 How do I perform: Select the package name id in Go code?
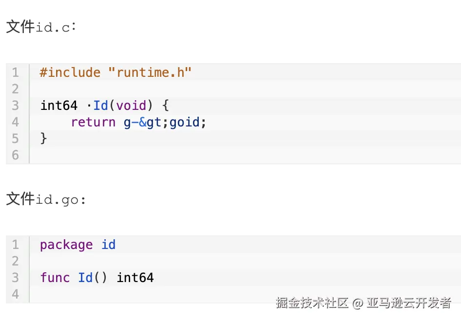(x=108, y=245)
